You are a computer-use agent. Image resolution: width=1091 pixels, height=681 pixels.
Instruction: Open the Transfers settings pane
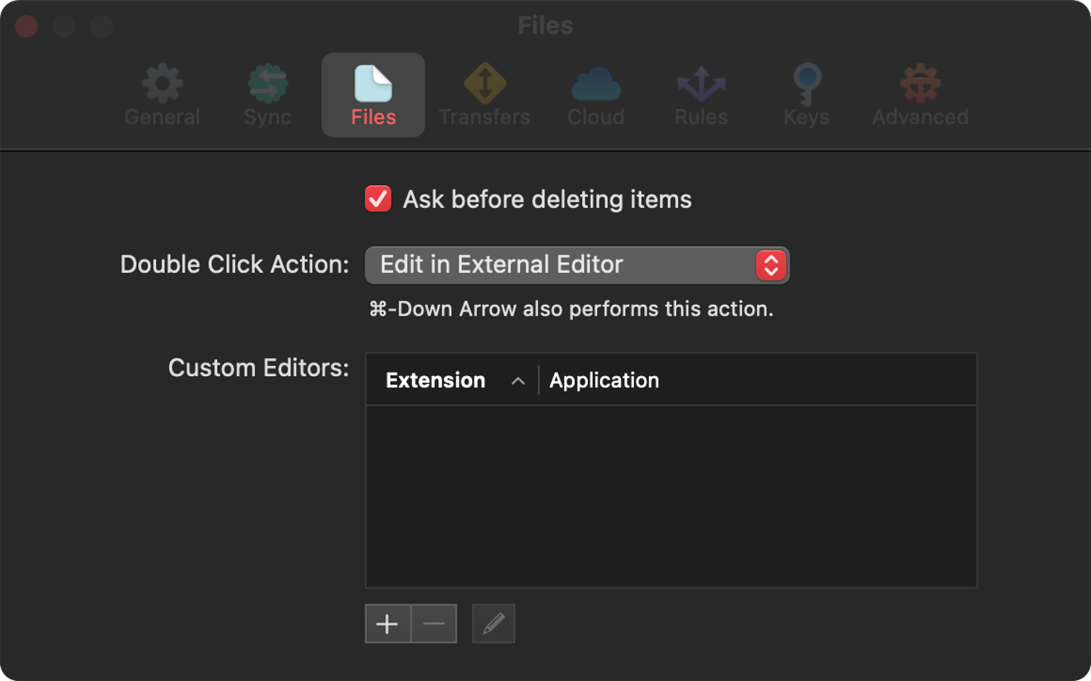pyautogui.click(x=484, y=94)
